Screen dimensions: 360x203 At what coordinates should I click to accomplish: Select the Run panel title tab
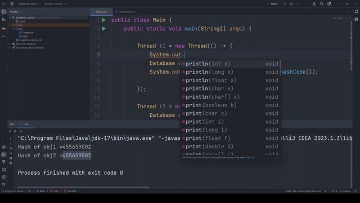tap(12, 124)
